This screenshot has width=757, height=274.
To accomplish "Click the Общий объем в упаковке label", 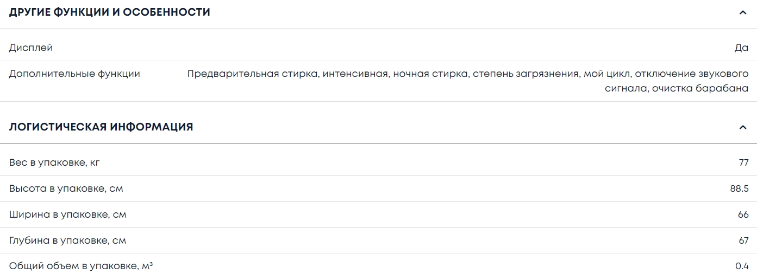I will (81, 266).
